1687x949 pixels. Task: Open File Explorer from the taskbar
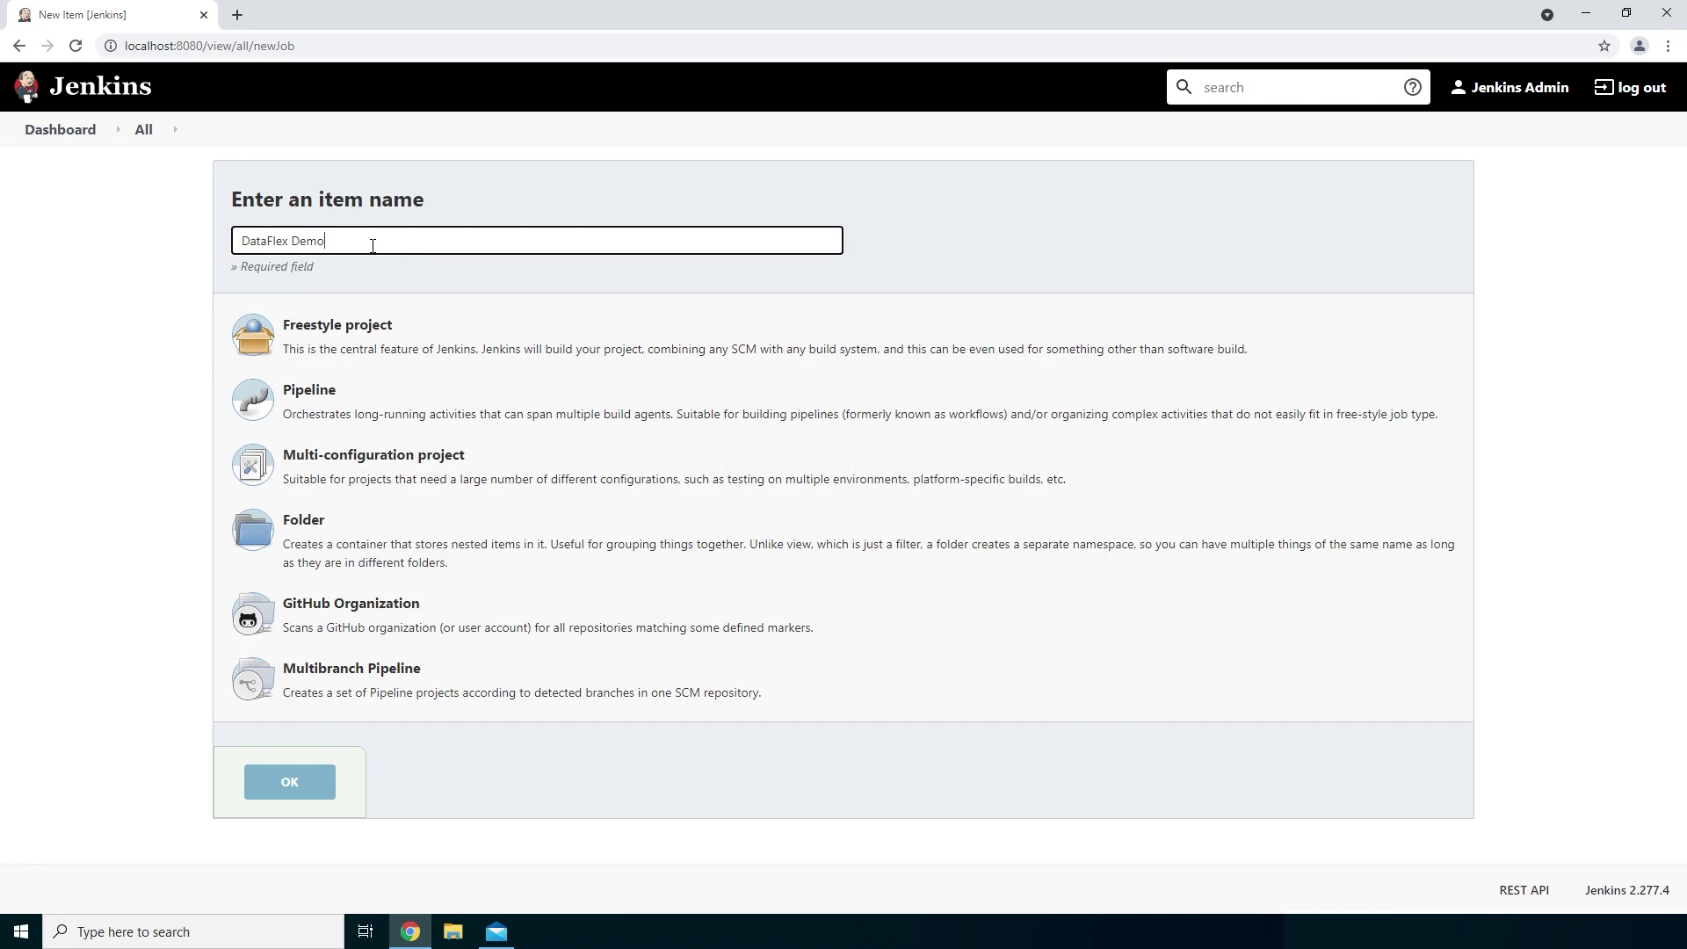tap(453, 931)
